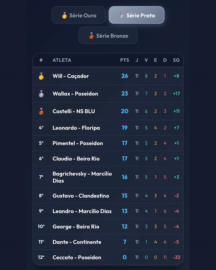Click the bronze medal icon beside Castelli - NS BLU
216x270 pixels.
pos(41,111)
